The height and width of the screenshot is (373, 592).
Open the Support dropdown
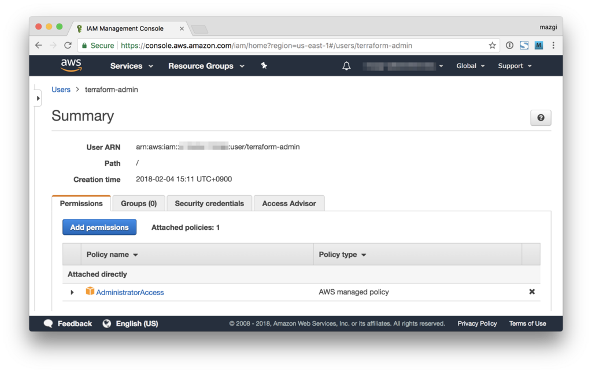point(515,66)
